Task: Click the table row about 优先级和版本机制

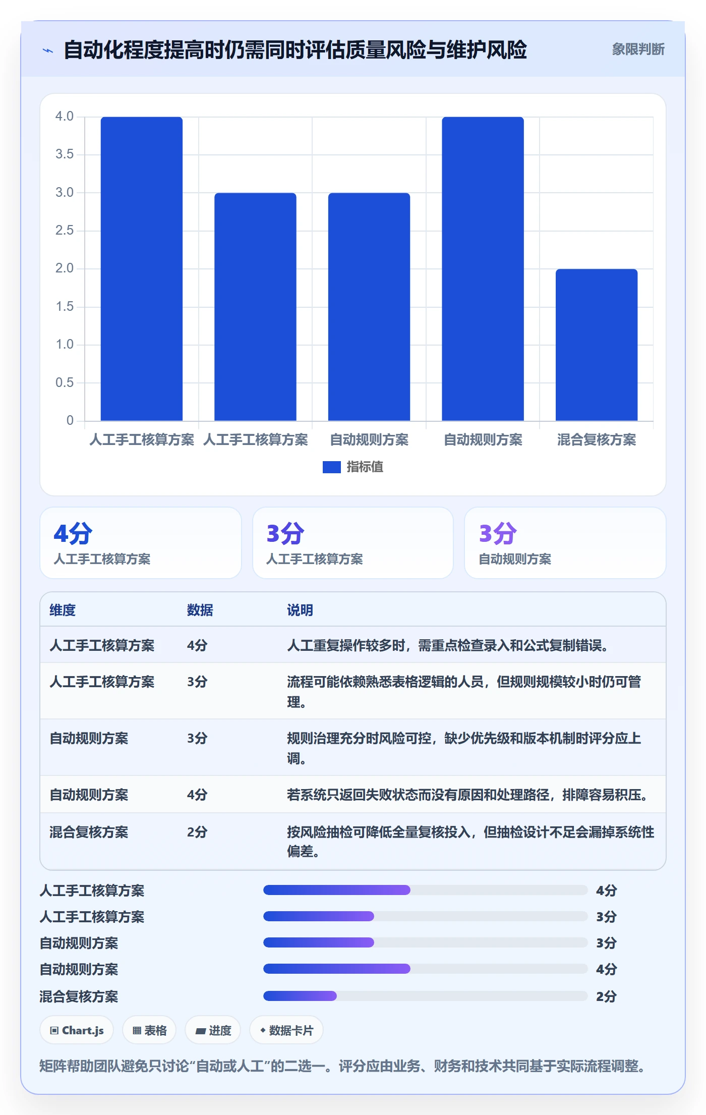Action: 353,747
